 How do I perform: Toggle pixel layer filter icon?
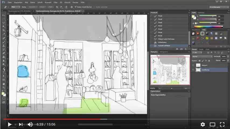point(208,53)
